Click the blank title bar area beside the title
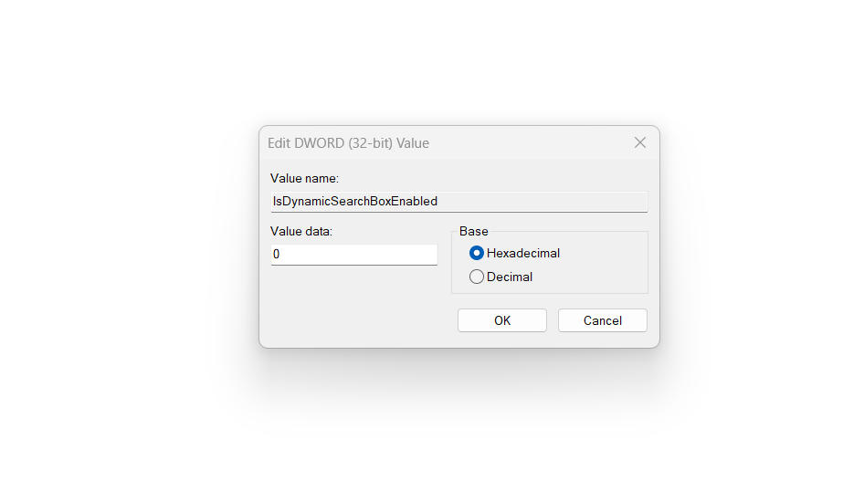Screen dimensions: 843x481 (530, 143)
